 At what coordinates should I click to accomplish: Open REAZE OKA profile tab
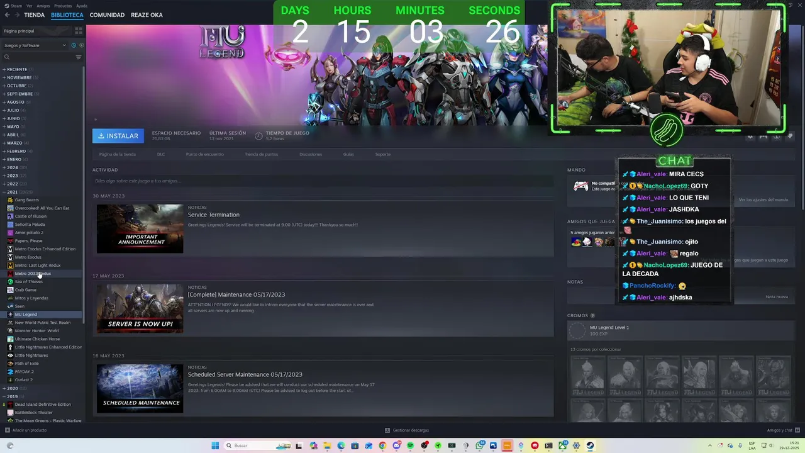[x=147, y=15]
